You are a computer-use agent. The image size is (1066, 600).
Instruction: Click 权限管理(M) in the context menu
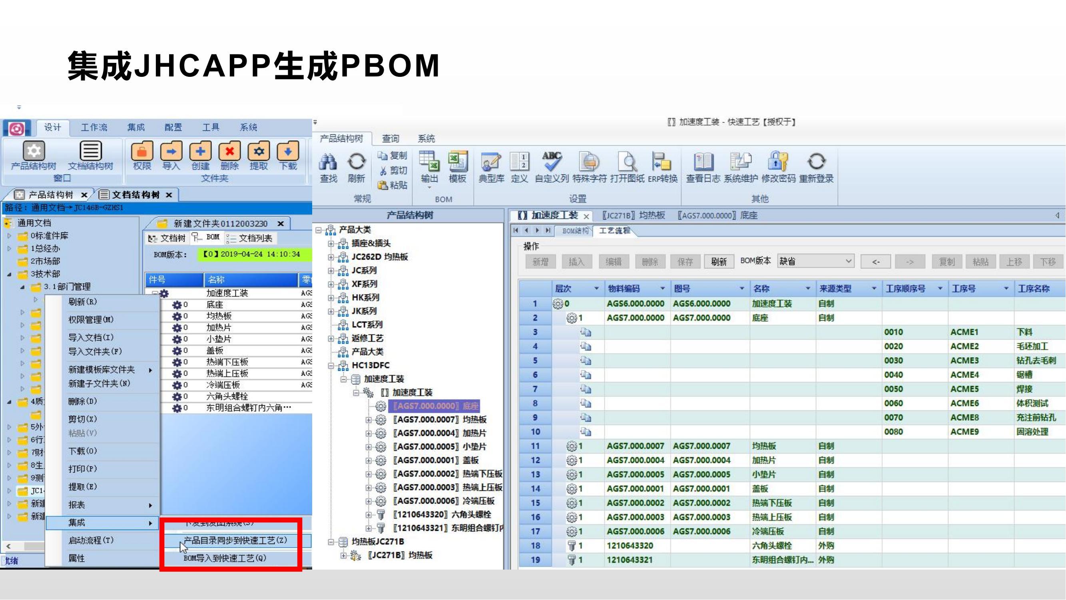coord(91,320)
